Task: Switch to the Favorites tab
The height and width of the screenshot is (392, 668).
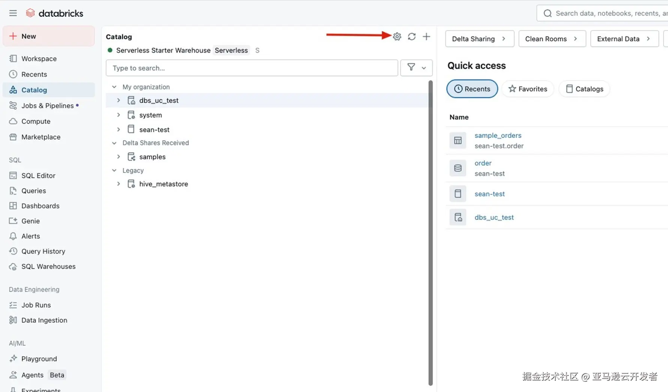Action: click(x=528, y=89)
